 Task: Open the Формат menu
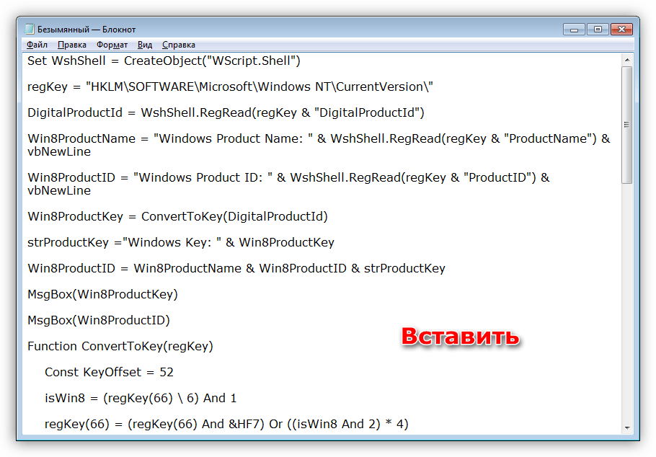click(112, 45)
